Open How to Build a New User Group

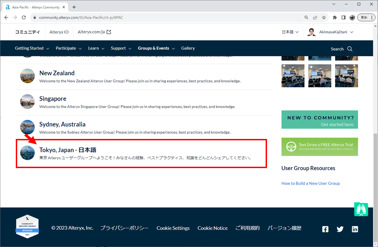coord(310,184)
